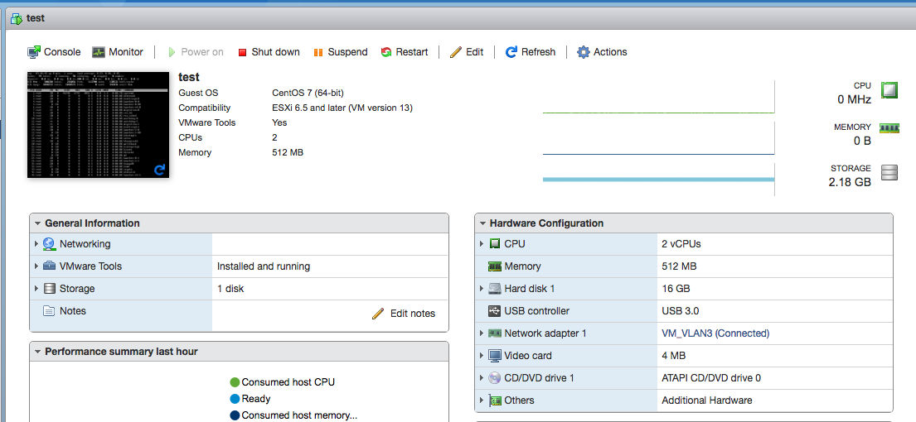Screen dimensions: 916x422
Task: Refresh the VM page
Action: [x=531, y=52]
